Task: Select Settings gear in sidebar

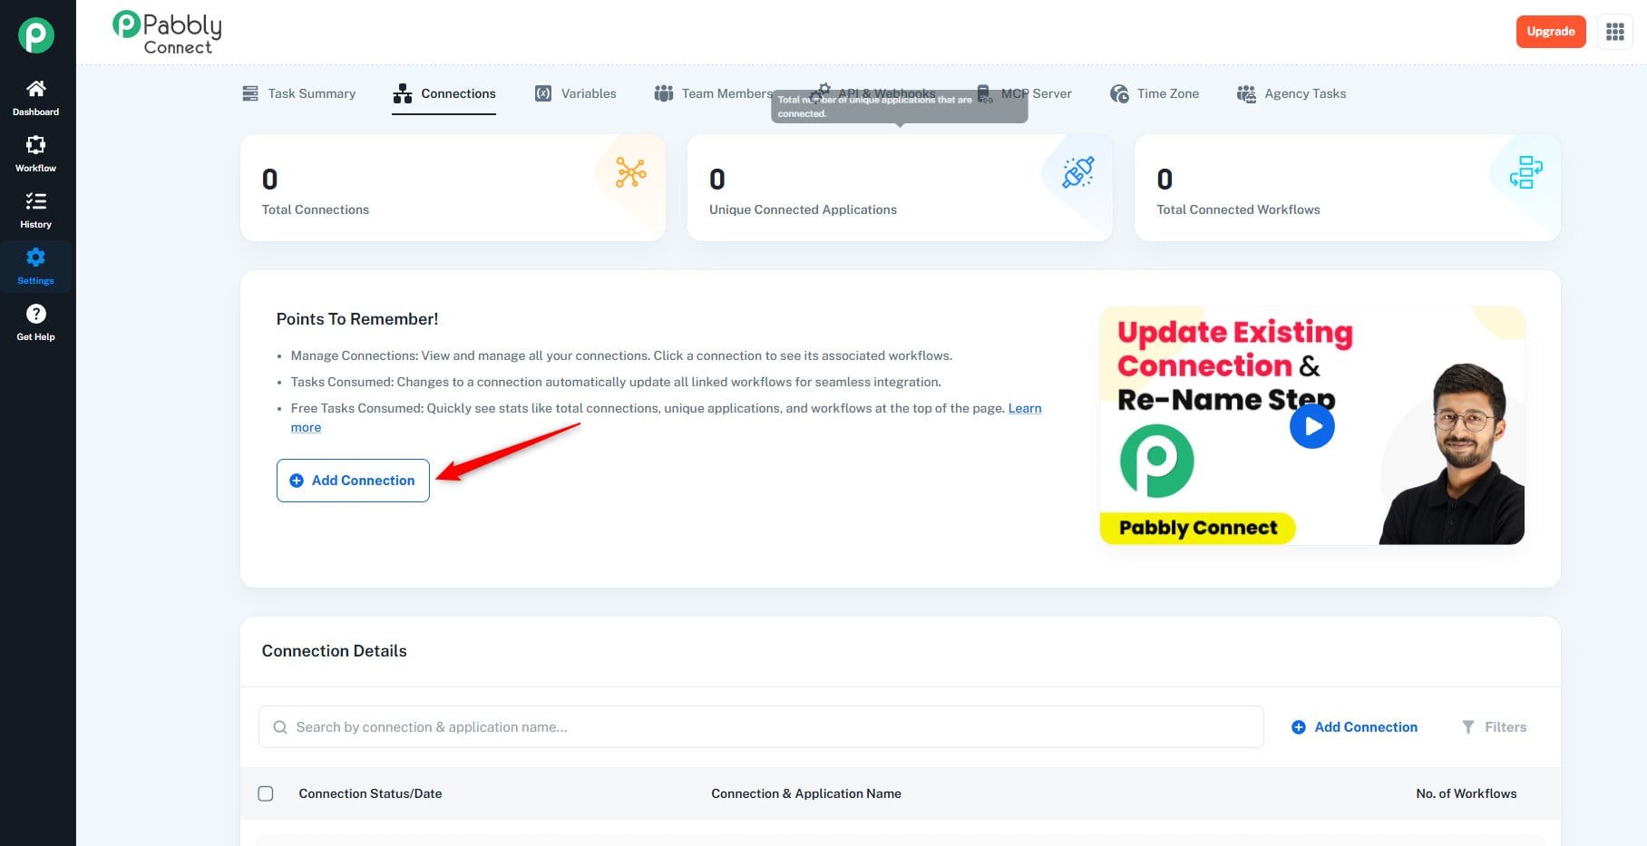Action: click(x=35, y=267)
